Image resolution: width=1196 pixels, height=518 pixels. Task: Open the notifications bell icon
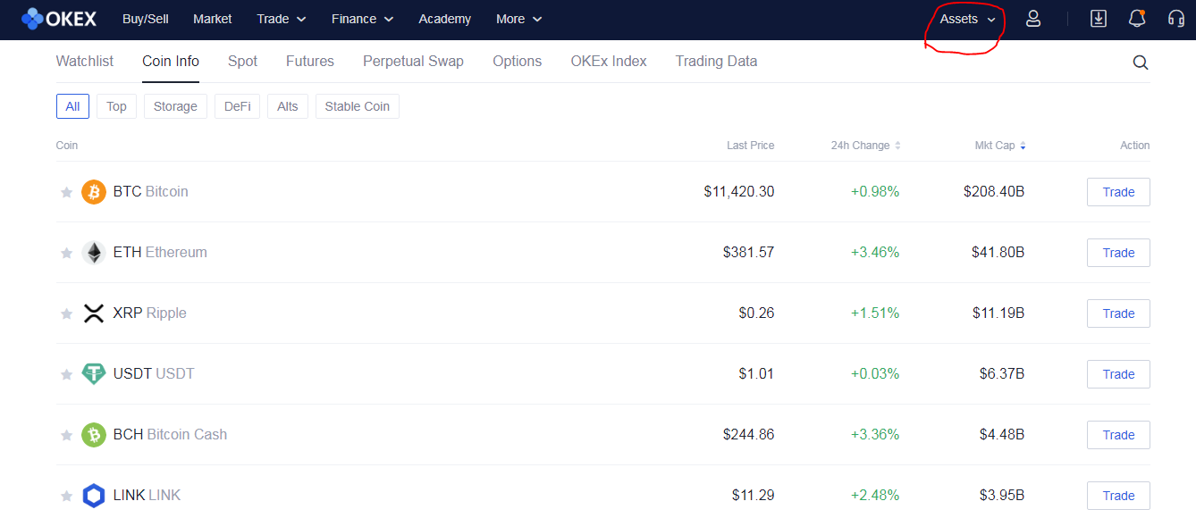(x=1137, y=19)
